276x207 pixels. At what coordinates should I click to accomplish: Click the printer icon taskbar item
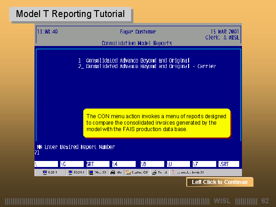116,172
